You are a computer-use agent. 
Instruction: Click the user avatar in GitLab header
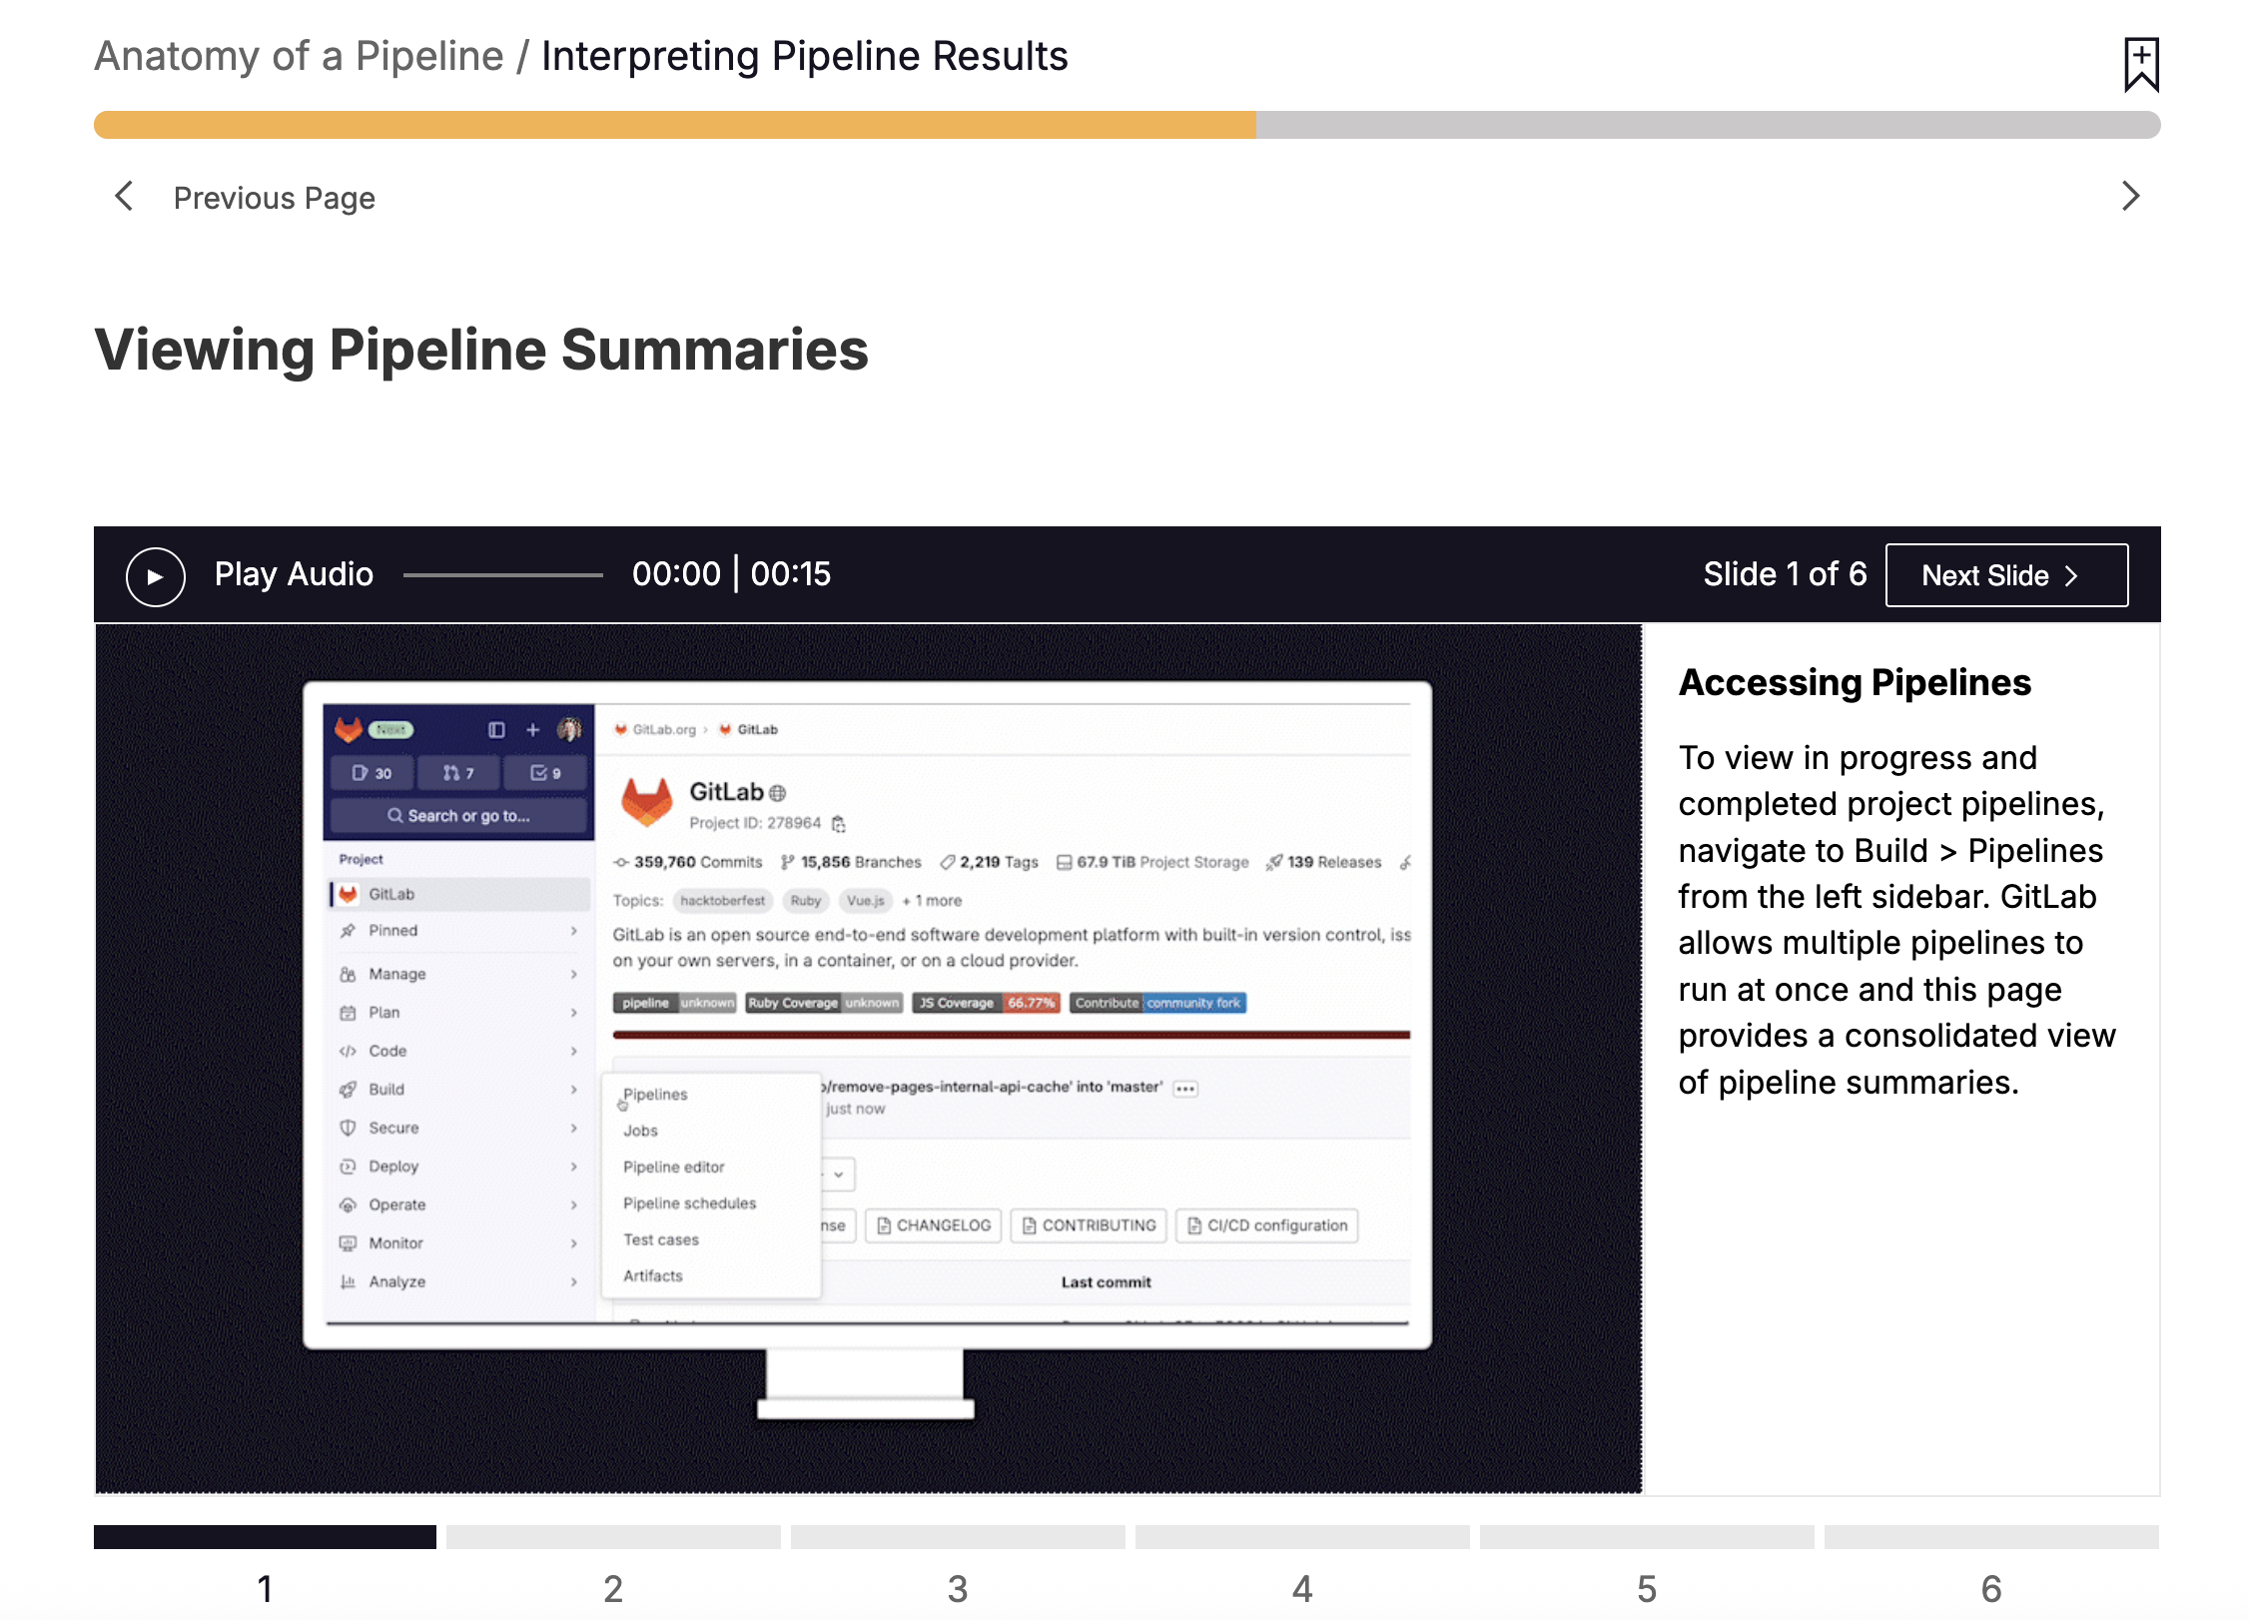(569, 730)
